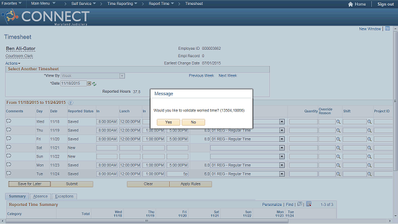Open the comment bubble for Sun 11/22

(9, 156)
